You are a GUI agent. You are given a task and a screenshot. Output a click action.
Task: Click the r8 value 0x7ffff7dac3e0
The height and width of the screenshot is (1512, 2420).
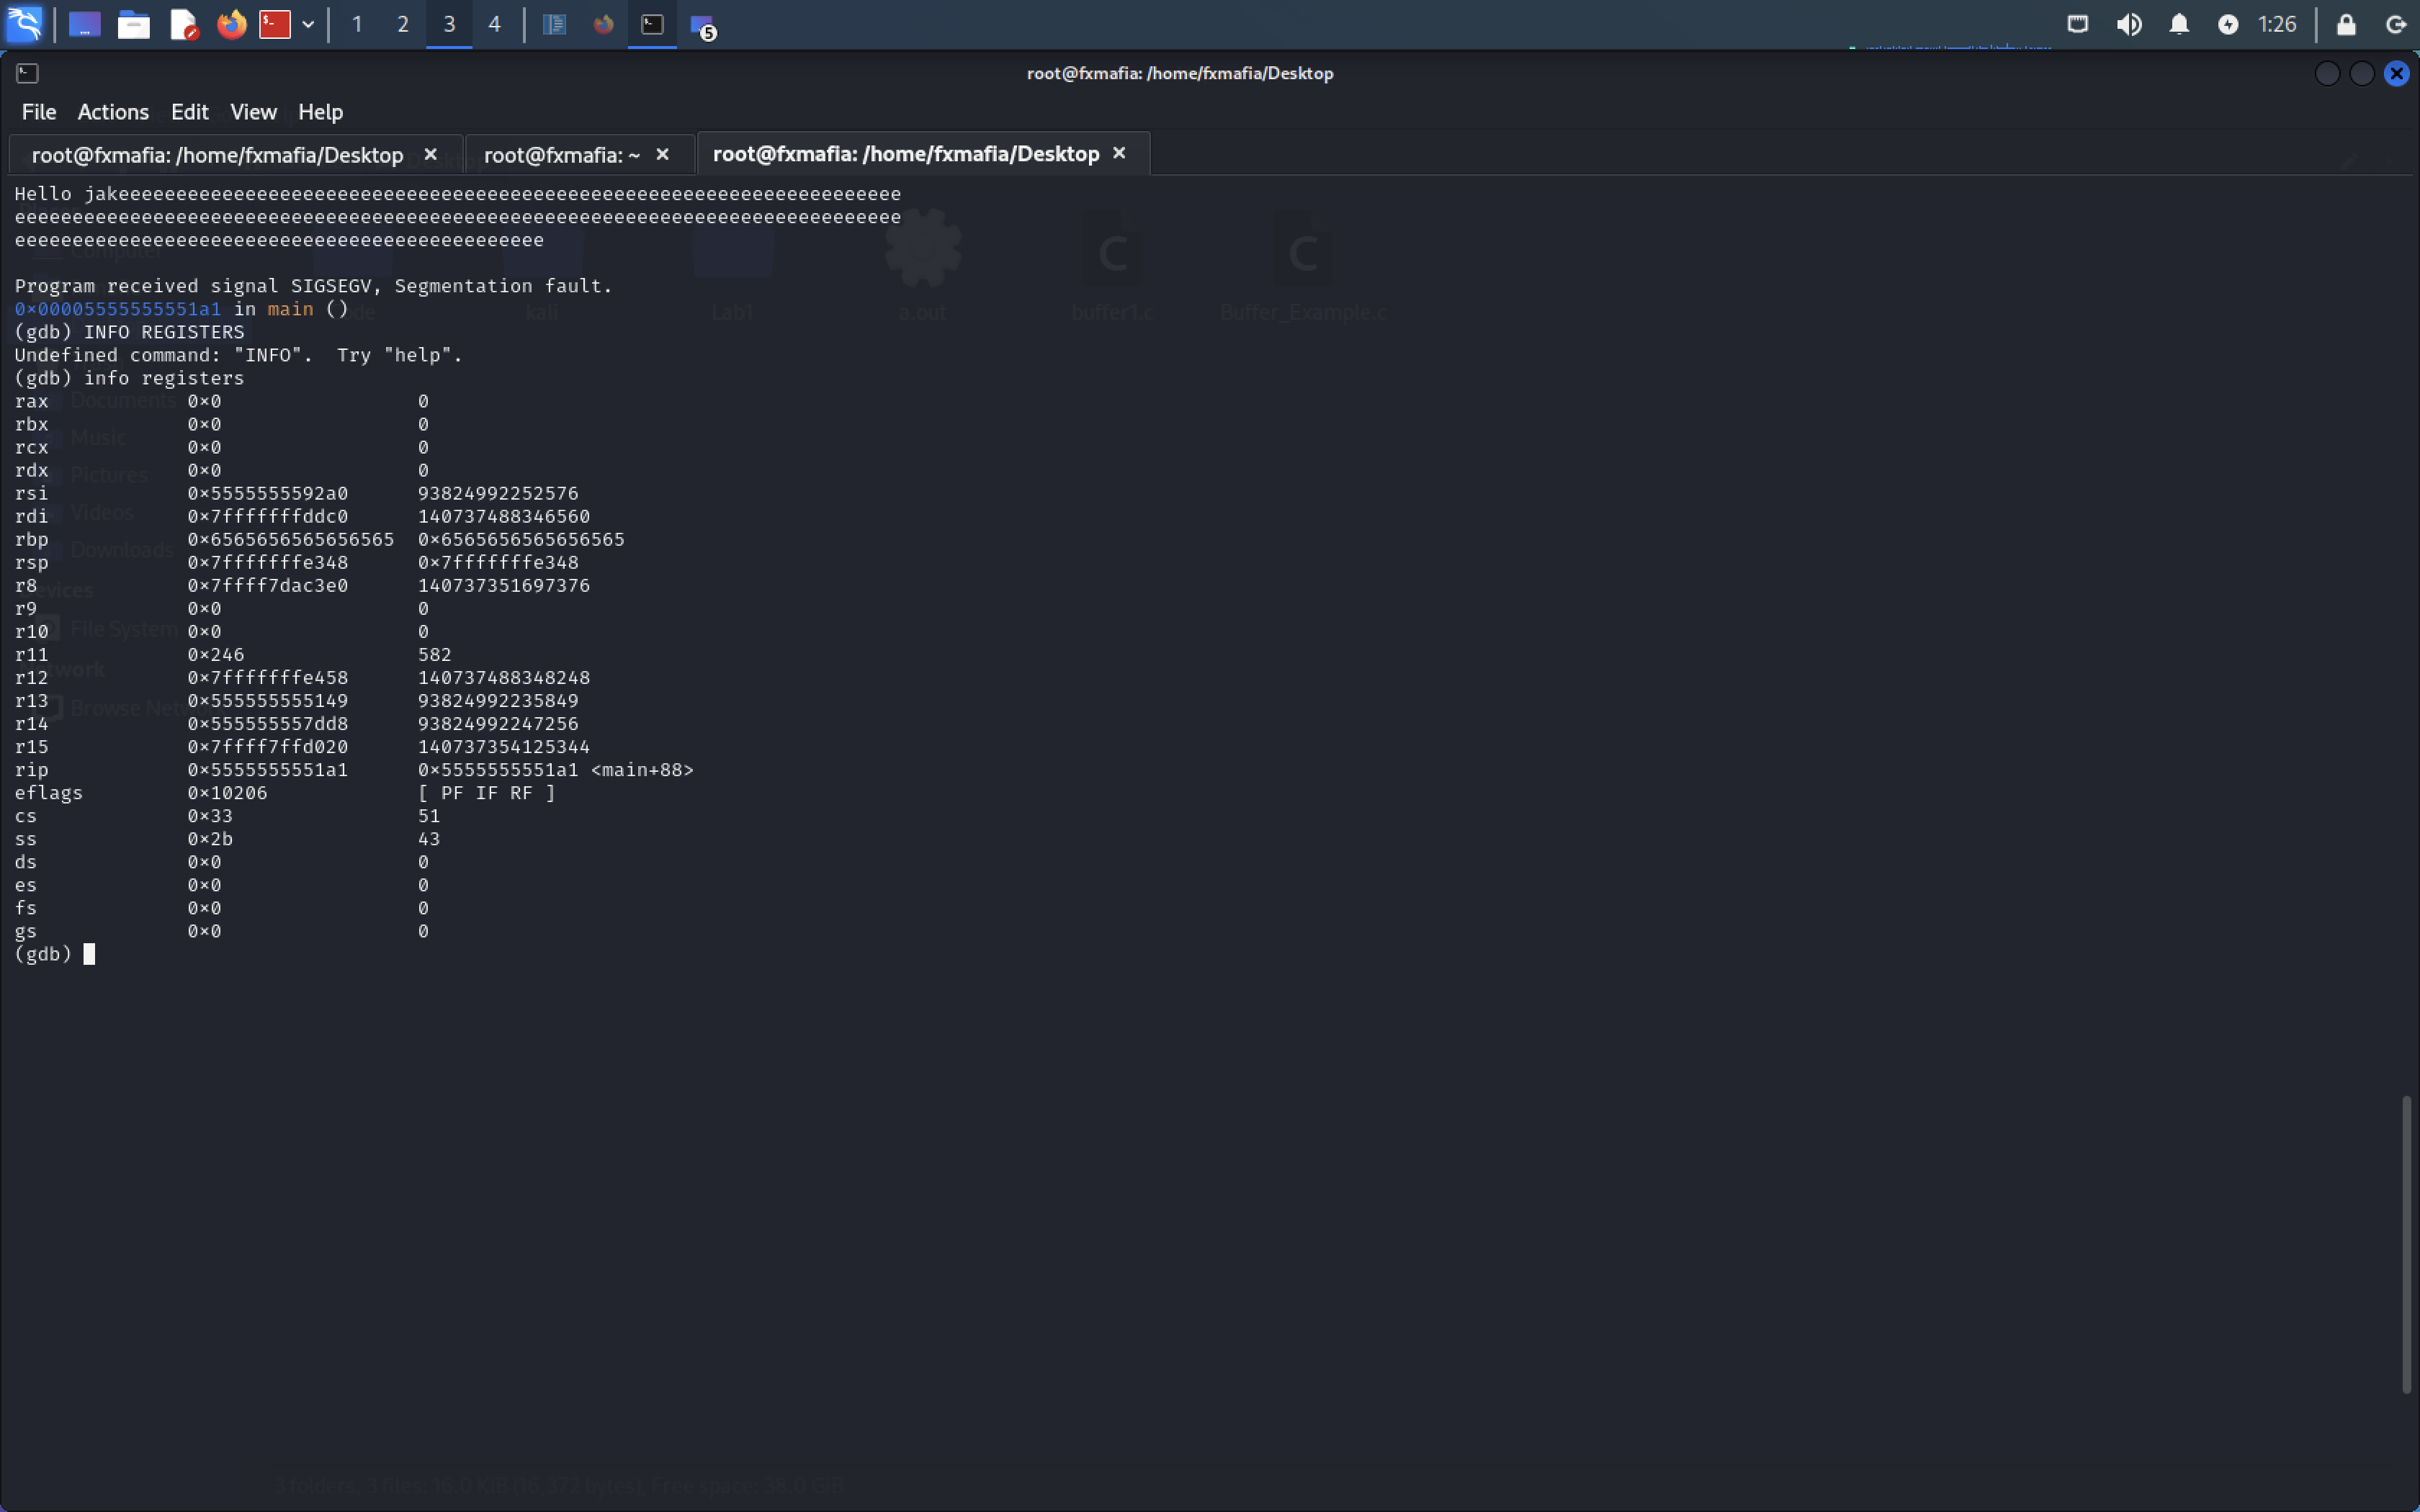268,586
